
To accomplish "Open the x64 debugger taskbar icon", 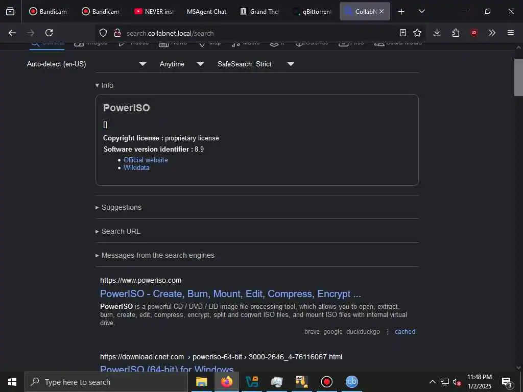I will tap(301, 382).
